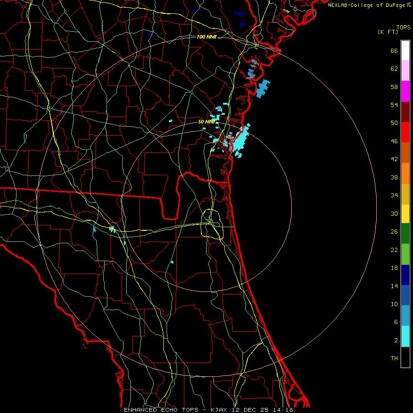
Task: Click the 14:18 time stamp
Action: 282,410
